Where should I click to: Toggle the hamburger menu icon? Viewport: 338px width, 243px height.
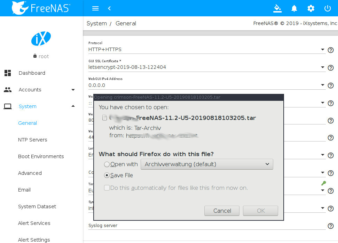click(x=95, y=8)
